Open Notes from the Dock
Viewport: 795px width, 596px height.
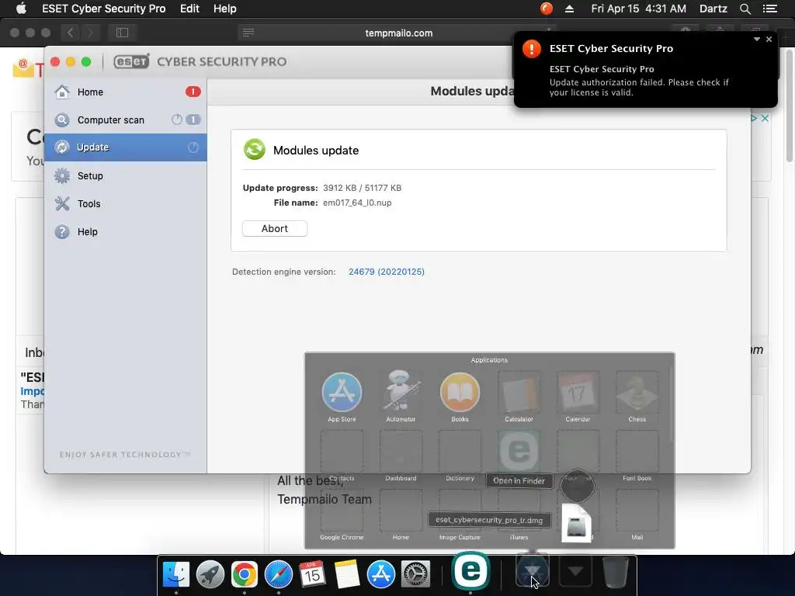(347, 574)
